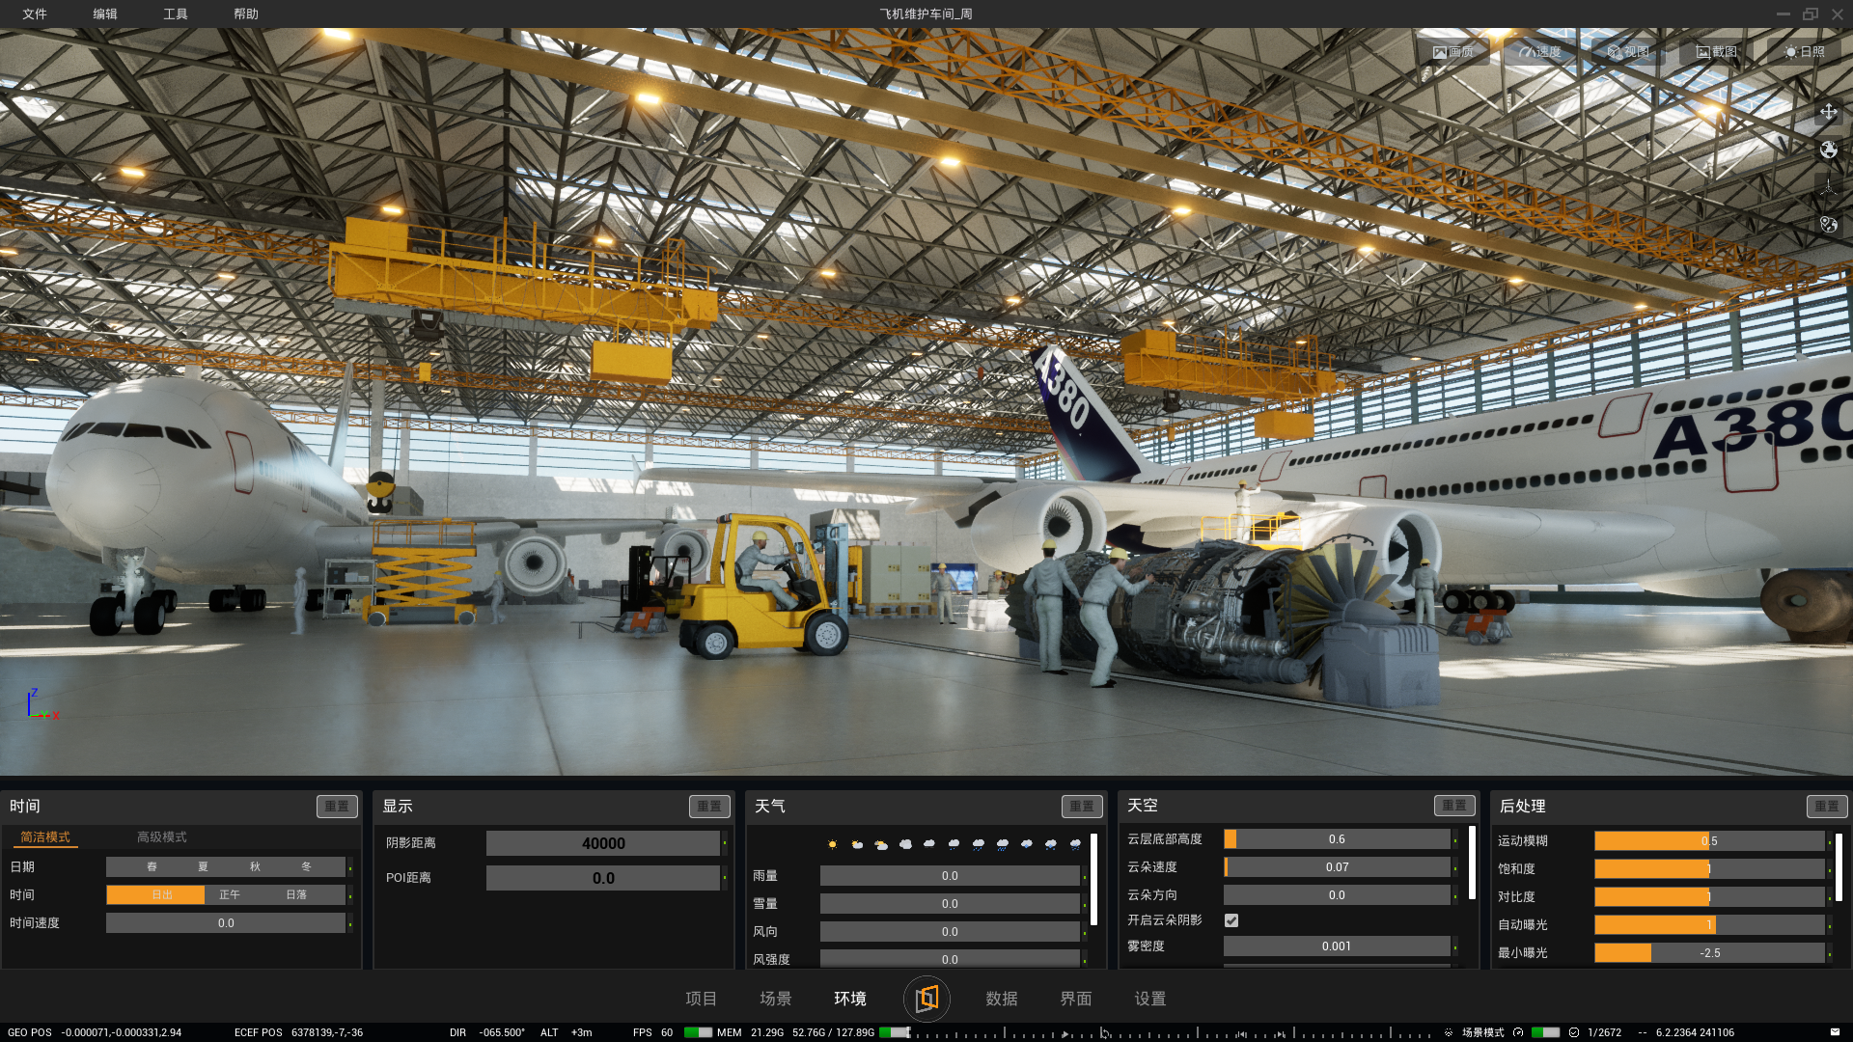This screenshot has height=1042, width=1853.
Task: Click the center orange cube icon
Action: pos(926,999)
